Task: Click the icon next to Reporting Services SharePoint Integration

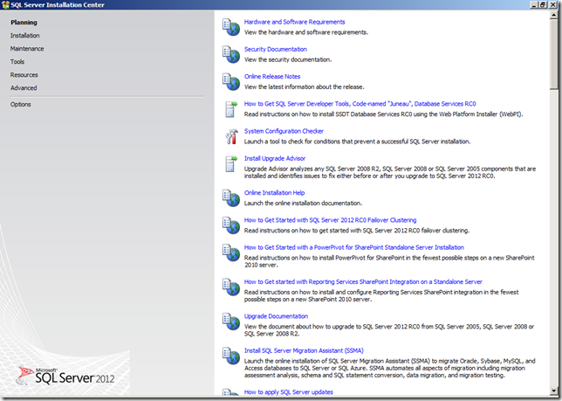Action: click(x=230, y=287)
